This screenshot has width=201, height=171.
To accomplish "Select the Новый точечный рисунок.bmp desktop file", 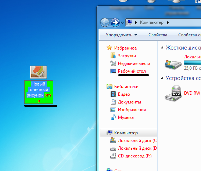I will pos(39,85).
